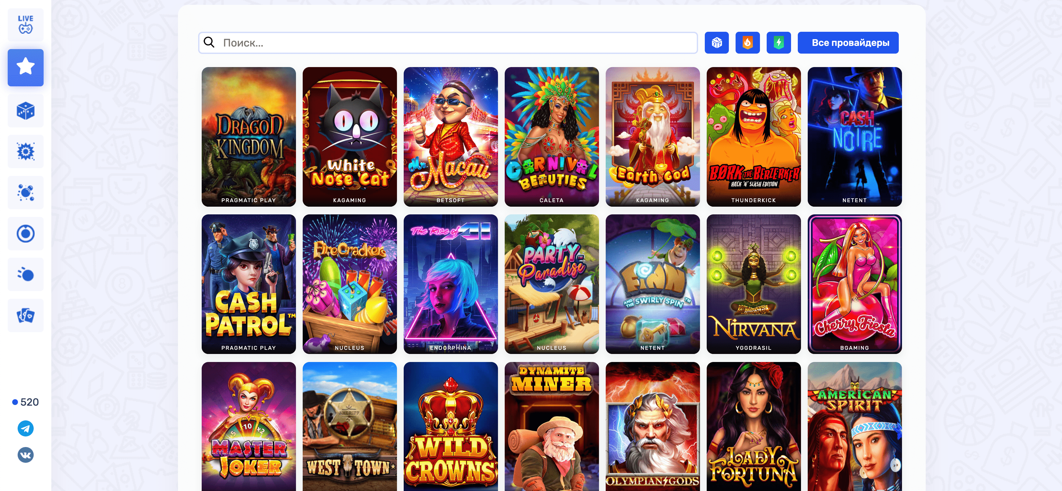Open the VK social icon
The image size is (1062, 491).
pyautogui.click(x=26, y=455)
